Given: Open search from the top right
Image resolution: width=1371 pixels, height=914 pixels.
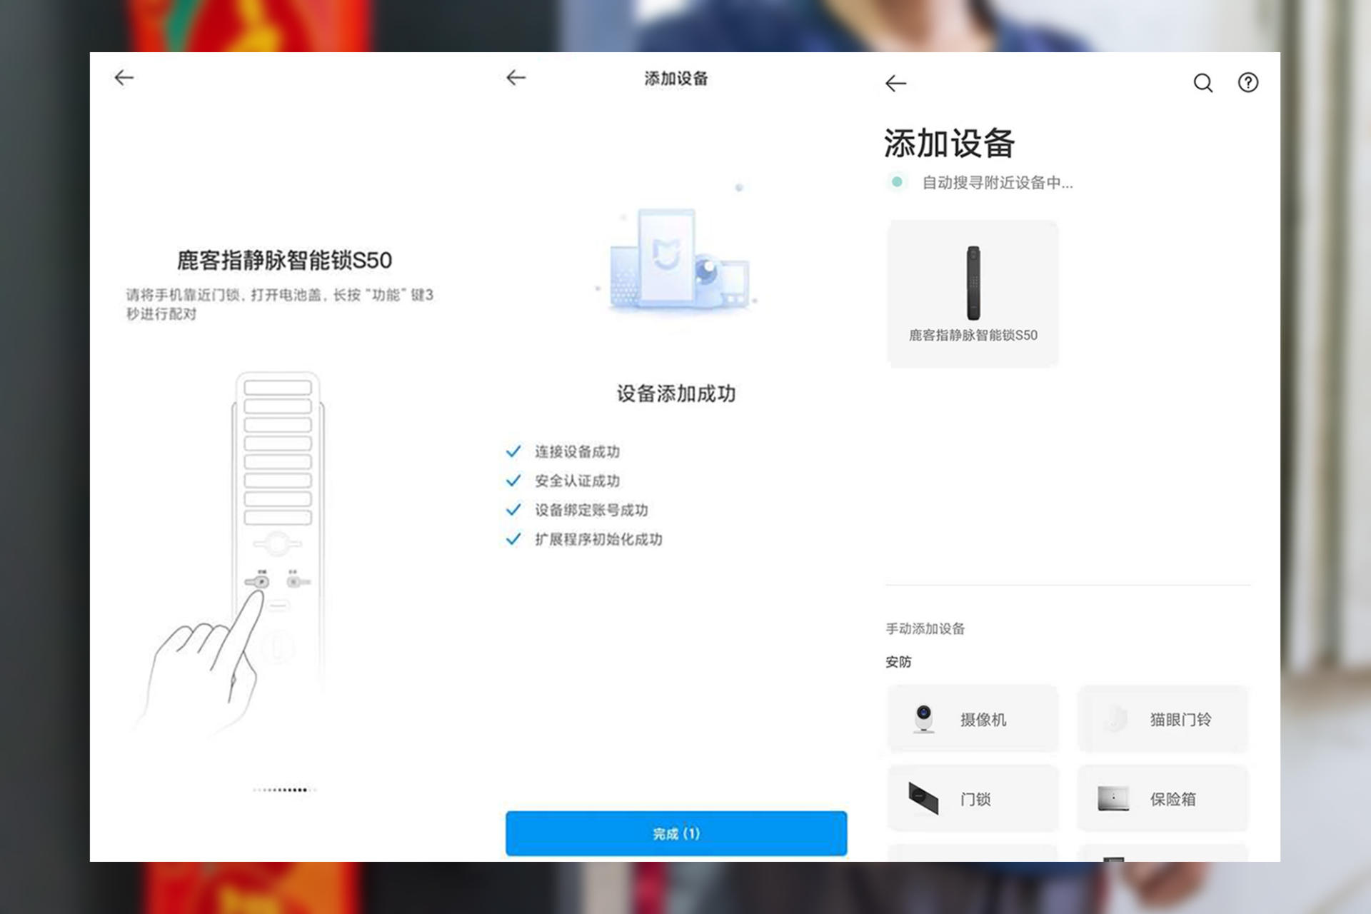Looking at the screenshot, I should click(x=1203, y=83).
